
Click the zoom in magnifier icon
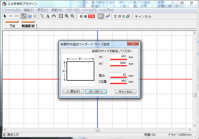[x=66, y=16]
